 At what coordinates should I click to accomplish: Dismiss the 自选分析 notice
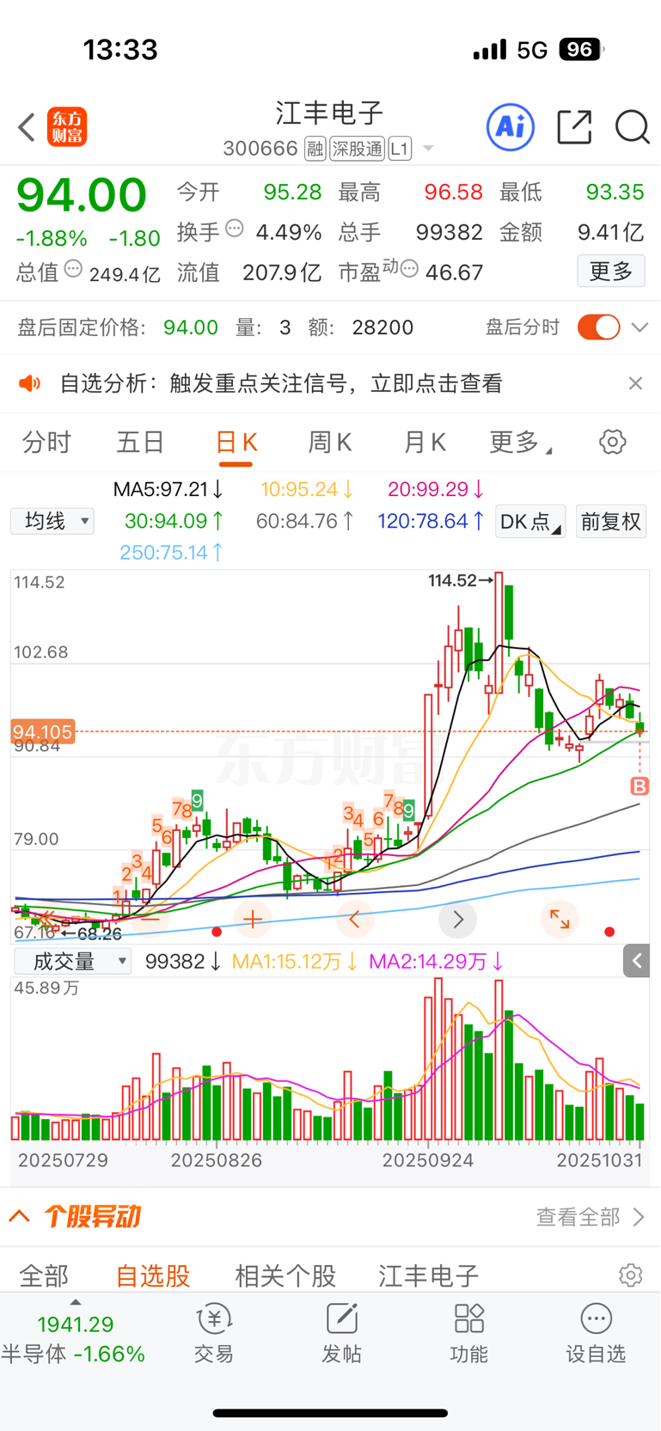[x=635, y=383]
